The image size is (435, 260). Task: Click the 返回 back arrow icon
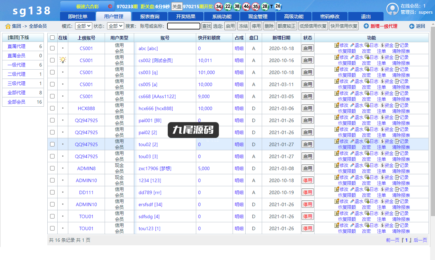click(x=412, y=26)
